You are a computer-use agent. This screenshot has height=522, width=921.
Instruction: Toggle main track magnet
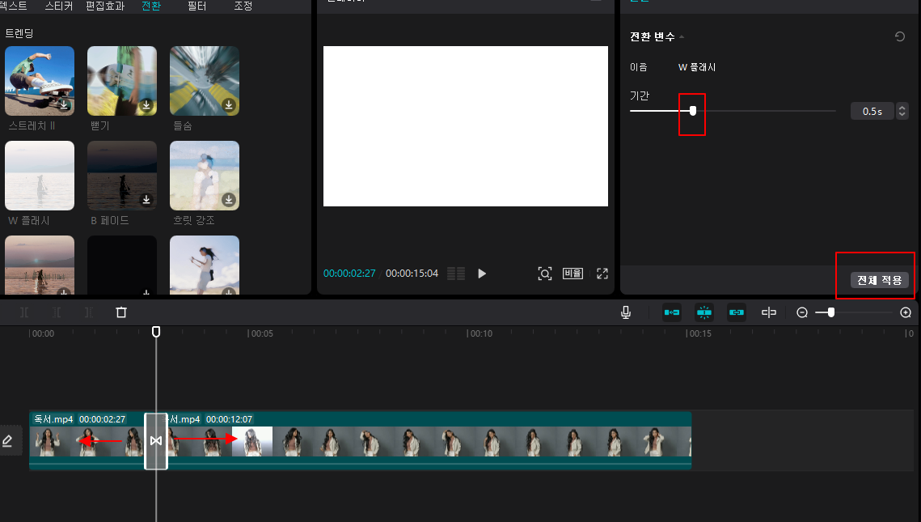(672, 312)
